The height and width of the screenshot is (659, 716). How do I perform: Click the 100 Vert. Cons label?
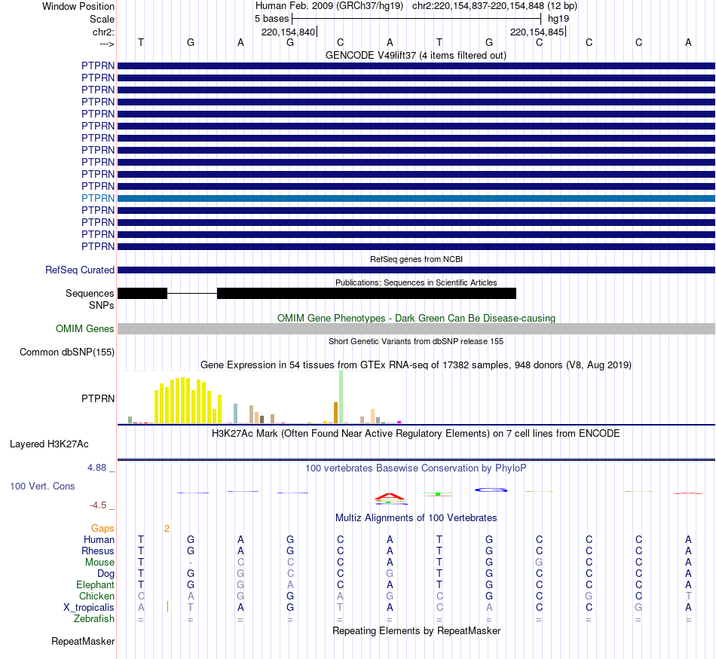pyautogui.click(x=42, y=487)
